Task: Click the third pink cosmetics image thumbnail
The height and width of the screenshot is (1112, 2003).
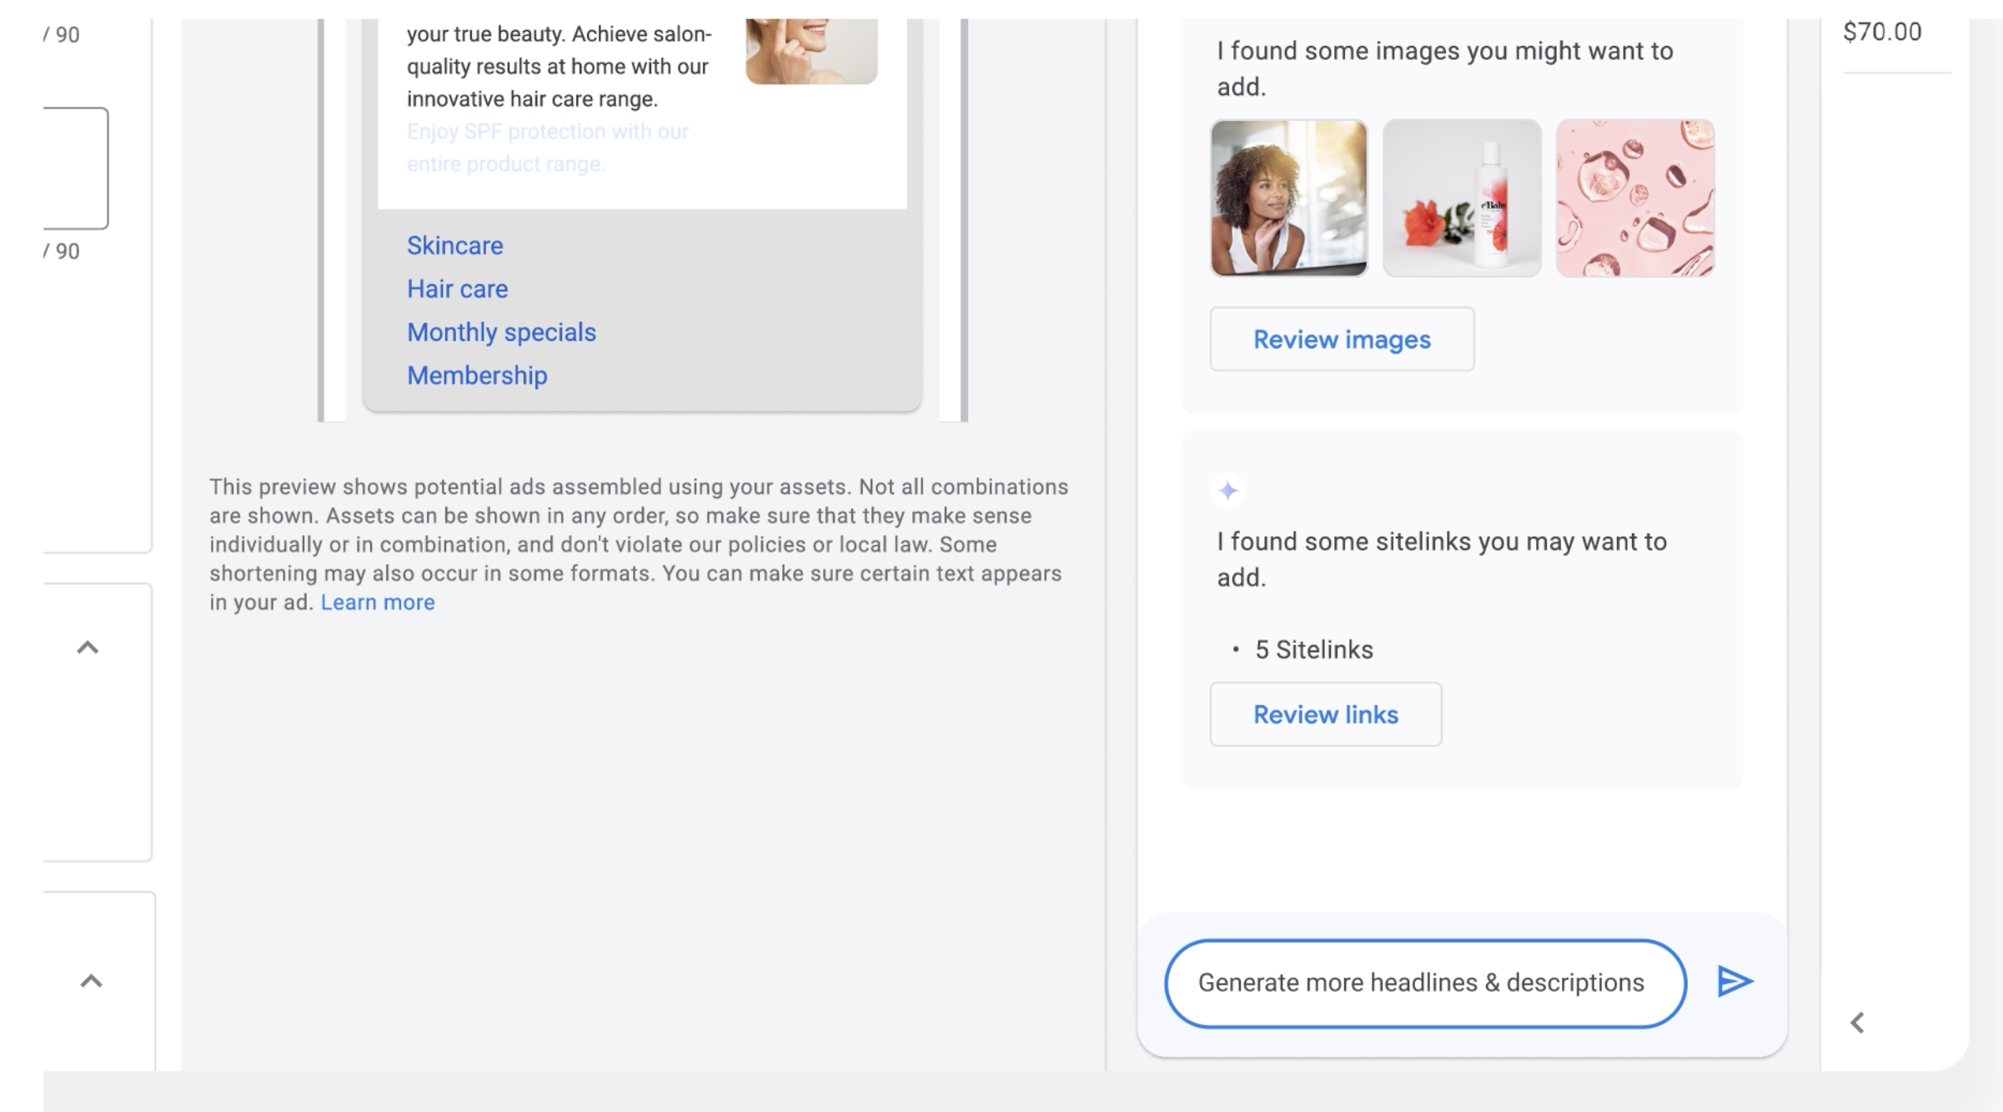Action: [1634, 198]
